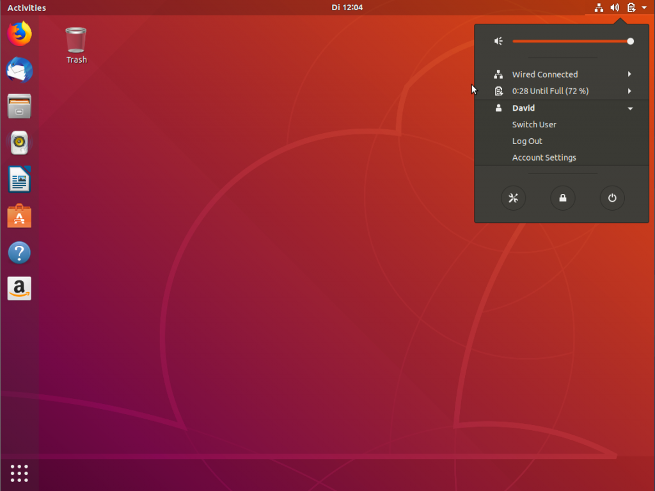Expand the Wired Connected submenu arrow
This screenshot has height=491, width=655.
coord(629,74)
